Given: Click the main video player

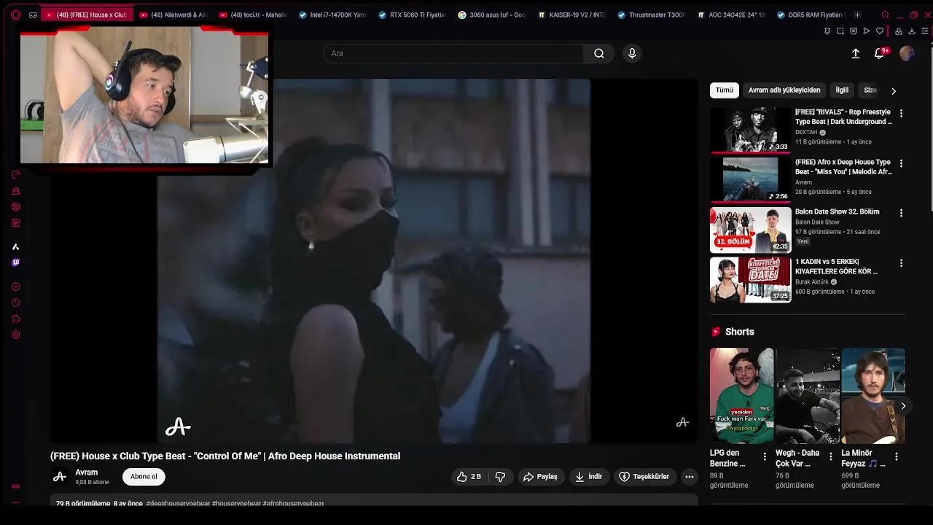Looking at the screenshot, I should click(x=374, y=260).
